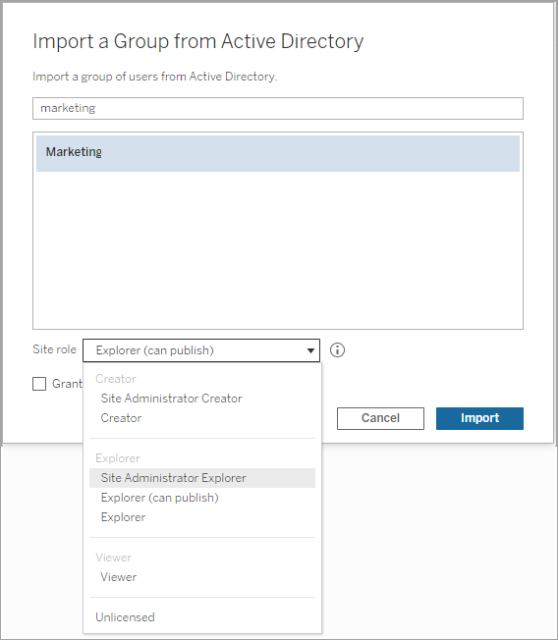Click the greyed Creator group header
558x640 pixels.
tap(116, 379)
